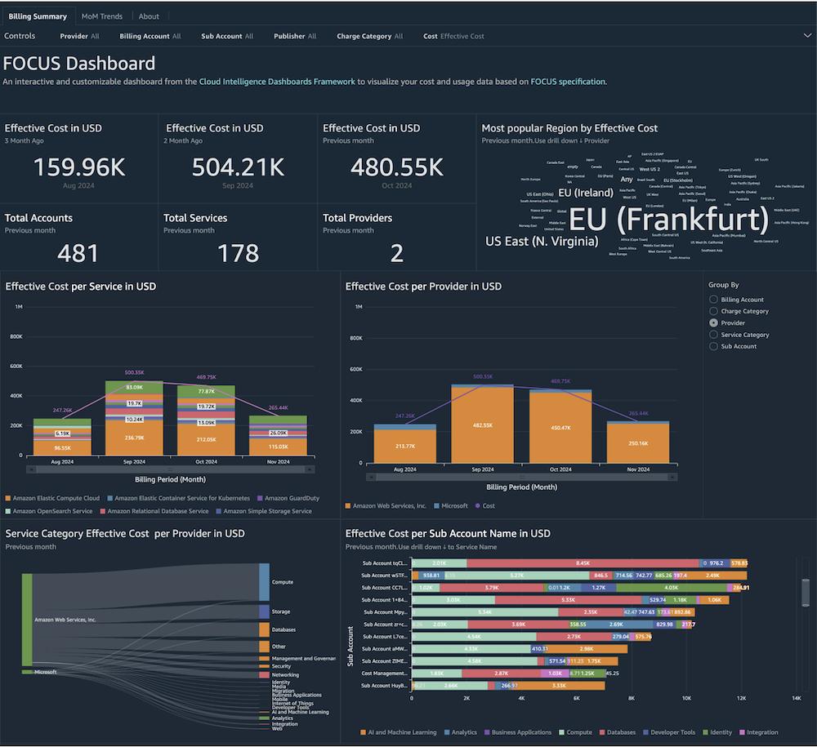Image resolution: width=817 pixels, height=747 pixels.
Task: Switch to the MoM Trends tab
Action: (x=102, y=16)
